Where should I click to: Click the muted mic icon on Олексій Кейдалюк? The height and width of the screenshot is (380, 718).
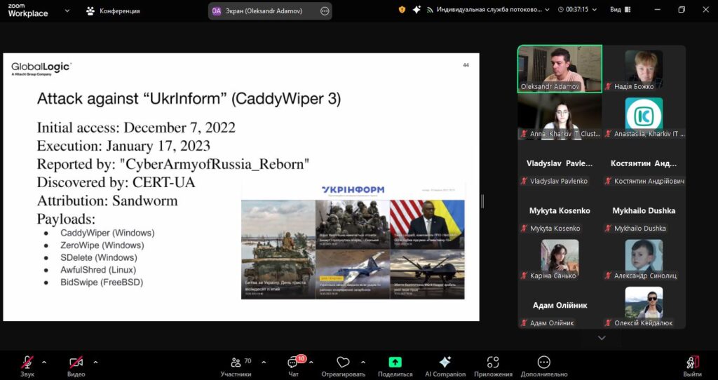point(608,323)
